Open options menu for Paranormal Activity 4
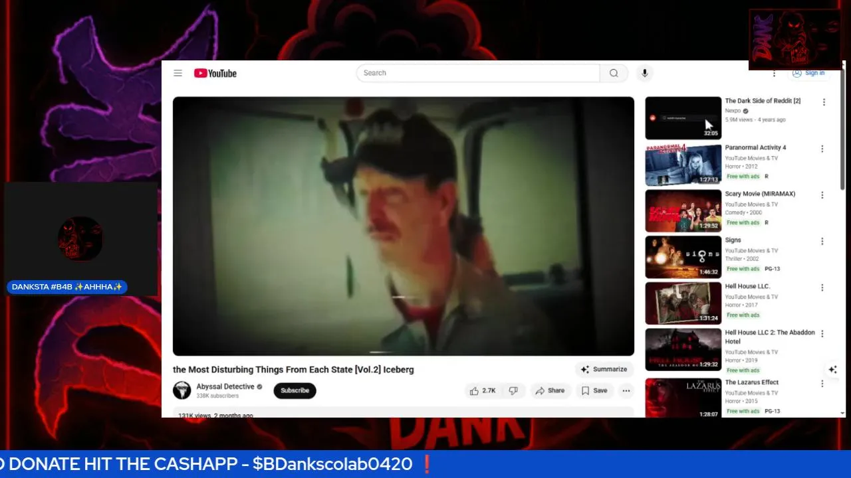Screen dimensions: 851x478 click(822, 149)
